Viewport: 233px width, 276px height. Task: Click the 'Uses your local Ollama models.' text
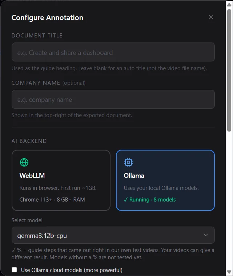pos(161,188)
